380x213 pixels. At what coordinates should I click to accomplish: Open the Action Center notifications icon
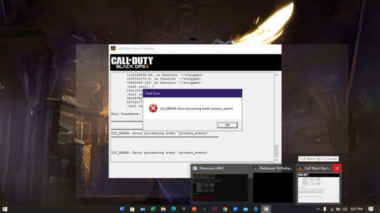click(x=371, y=209)
